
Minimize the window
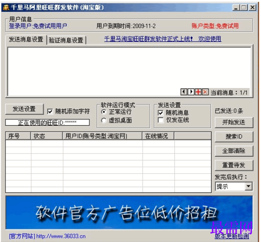coord(236,8)
